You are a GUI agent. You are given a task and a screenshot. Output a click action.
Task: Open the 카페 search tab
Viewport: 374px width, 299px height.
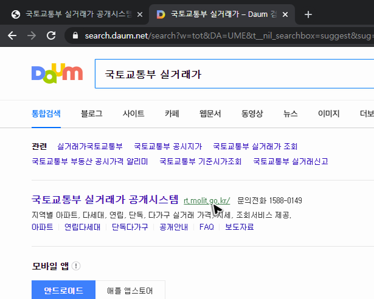click(172, 114)
